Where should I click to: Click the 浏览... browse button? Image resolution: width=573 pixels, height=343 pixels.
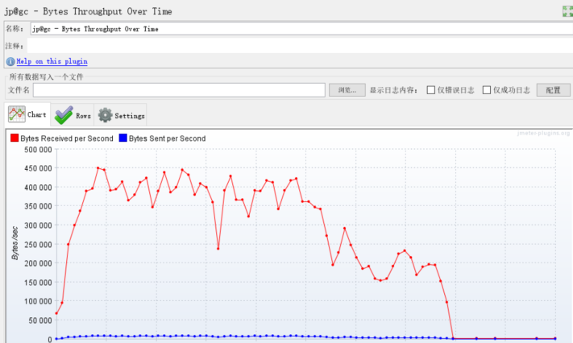[347, 90]
